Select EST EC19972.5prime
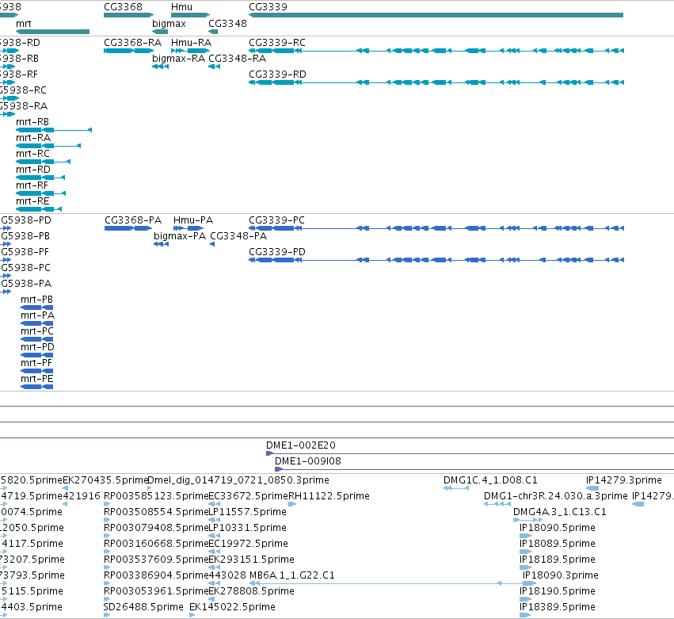The width and height of the screenshot is (674, 619). click(x=214, y=552)
